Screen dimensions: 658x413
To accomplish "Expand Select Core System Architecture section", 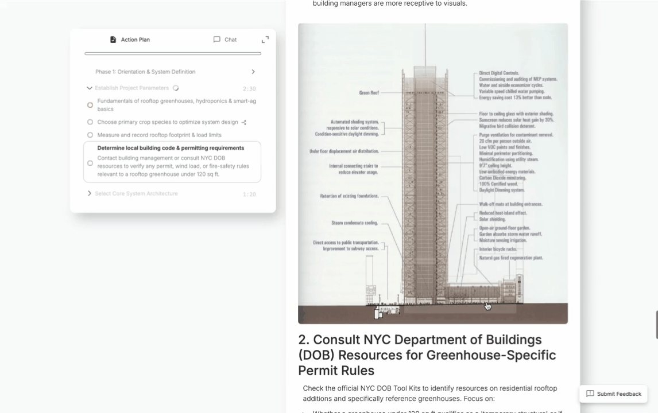I will (90, 193).
